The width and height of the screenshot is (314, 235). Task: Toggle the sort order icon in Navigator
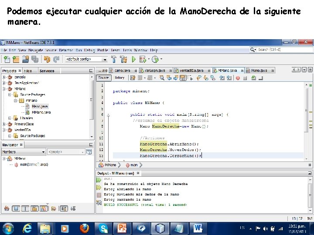click(64, 208)
